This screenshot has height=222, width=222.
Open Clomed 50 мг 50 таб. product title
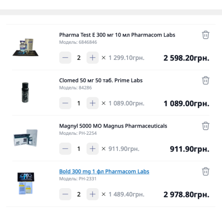coord(101,80)
